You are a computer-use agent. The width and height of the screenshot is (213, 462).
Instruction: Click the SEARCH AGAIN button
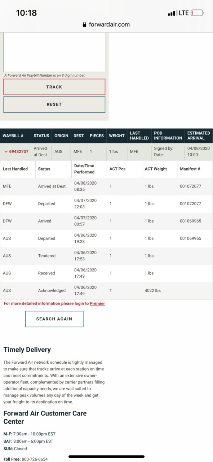pos(54,319)
